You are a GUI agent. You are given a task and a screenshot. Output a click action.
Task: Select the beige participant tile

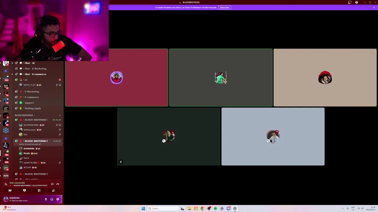point(325,78)
